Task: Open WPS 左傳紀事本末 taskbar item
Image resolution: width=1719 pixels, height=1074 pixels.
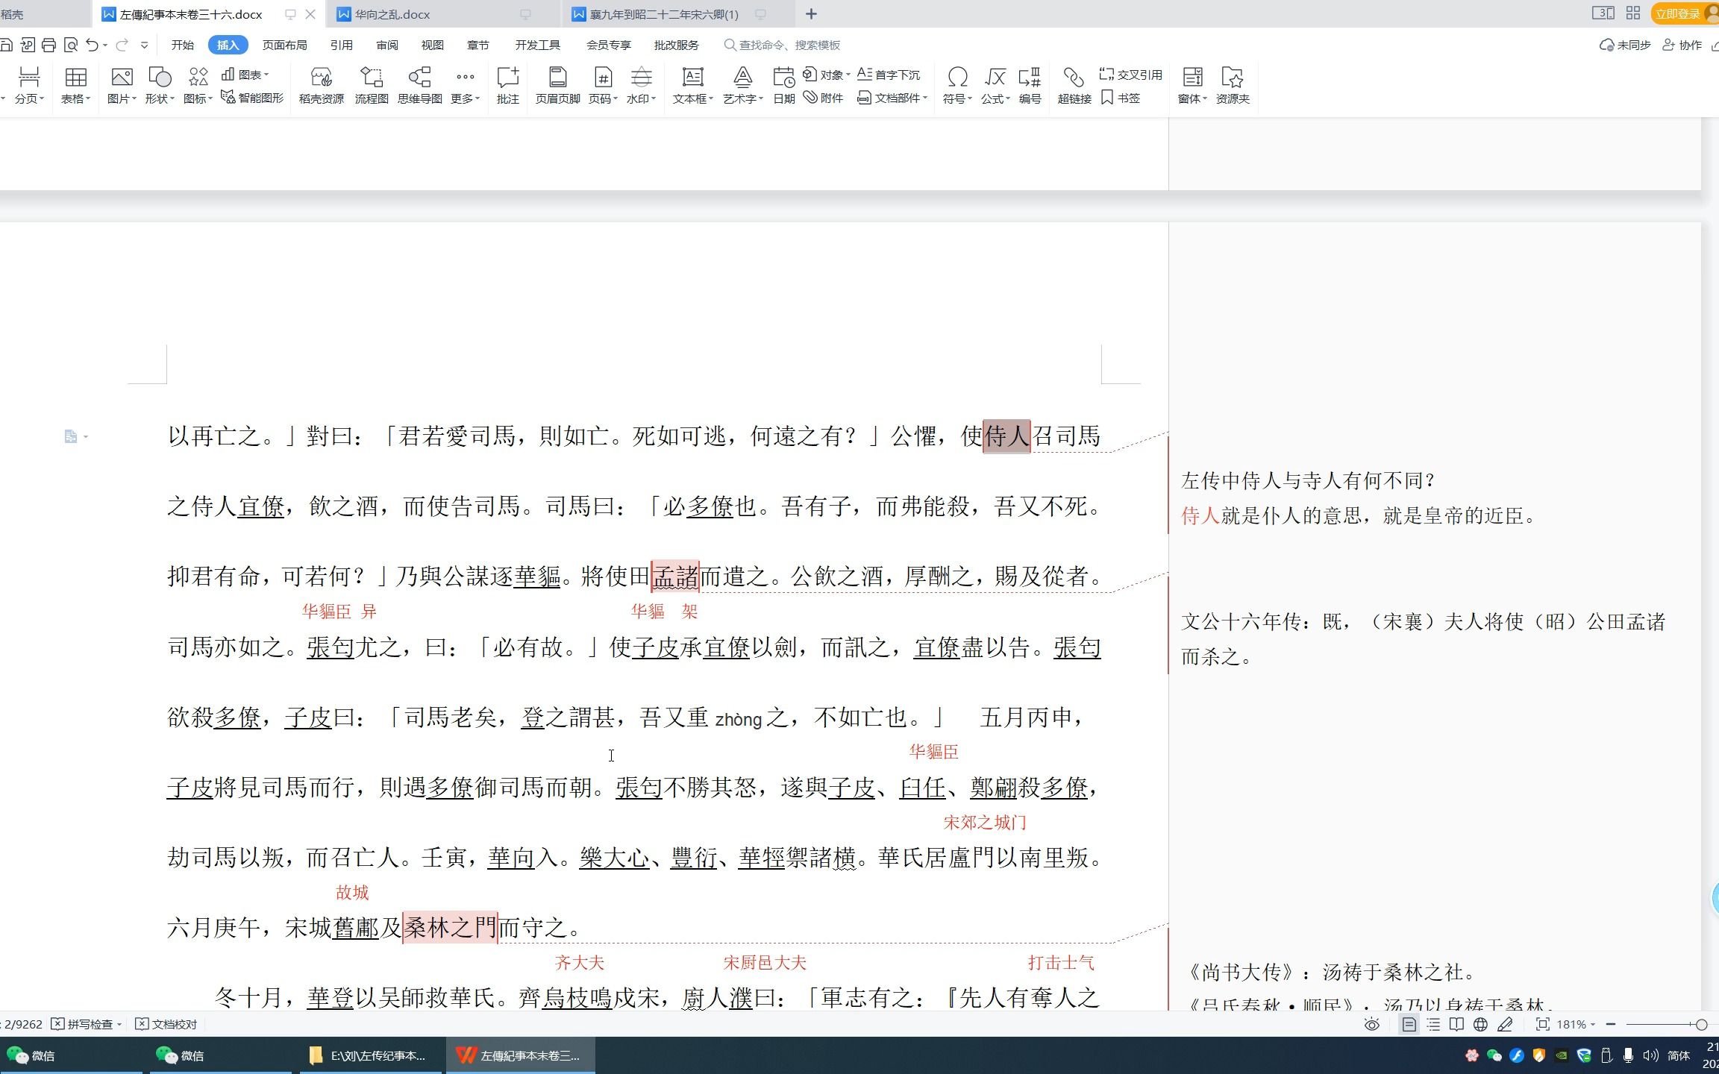Action: [520, 1055]
